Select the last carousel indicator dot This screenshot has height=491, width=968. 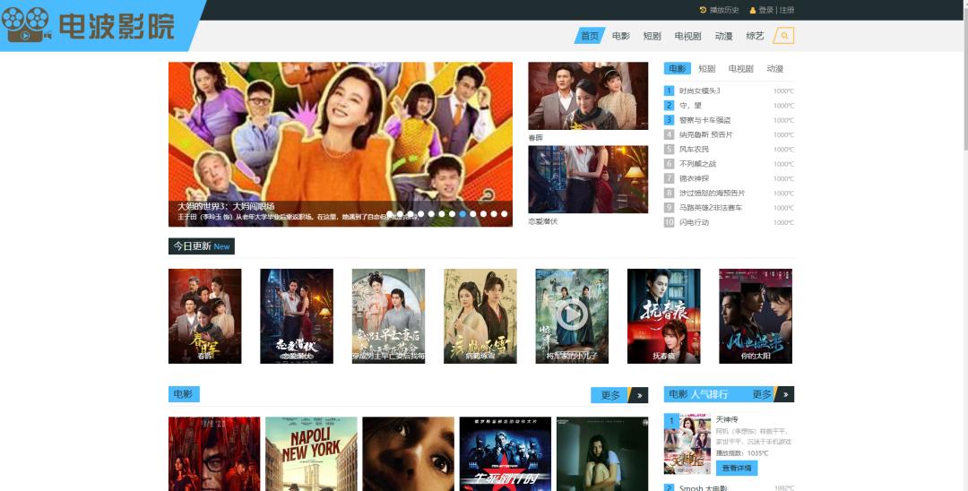pyautogui.click(x=505, y=214)
